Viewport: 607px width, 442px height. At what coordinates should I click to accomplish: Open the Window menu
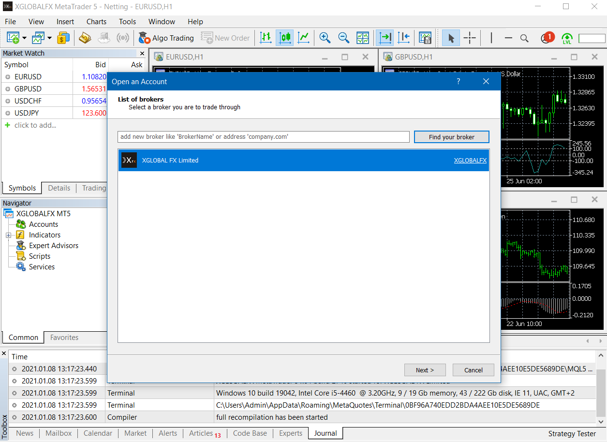[x=162, y=21]
